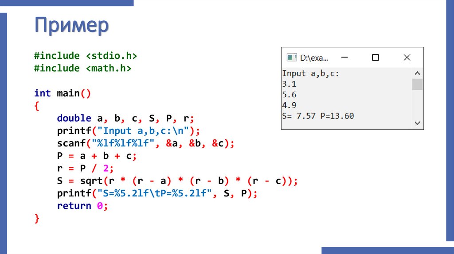
Task: Click the 'double a, b, c, S, P, r;' line
Action: (x=125, y=119)
